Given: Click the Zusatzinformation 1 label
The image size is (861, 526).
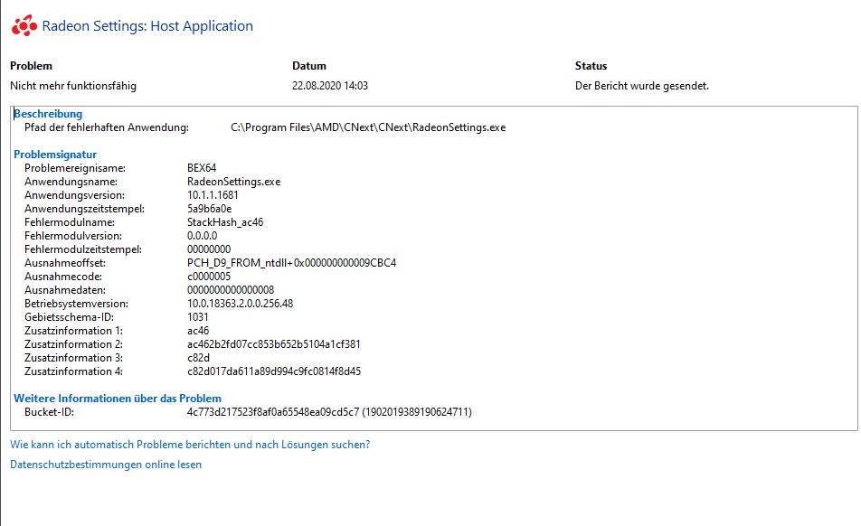Looking at the screenshot, I should click(73, 331).
